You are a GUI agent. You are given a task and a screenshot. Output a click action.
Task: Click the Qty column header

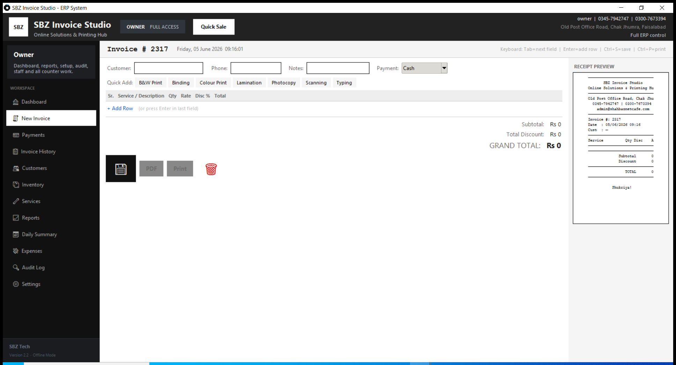click(172, 96)
